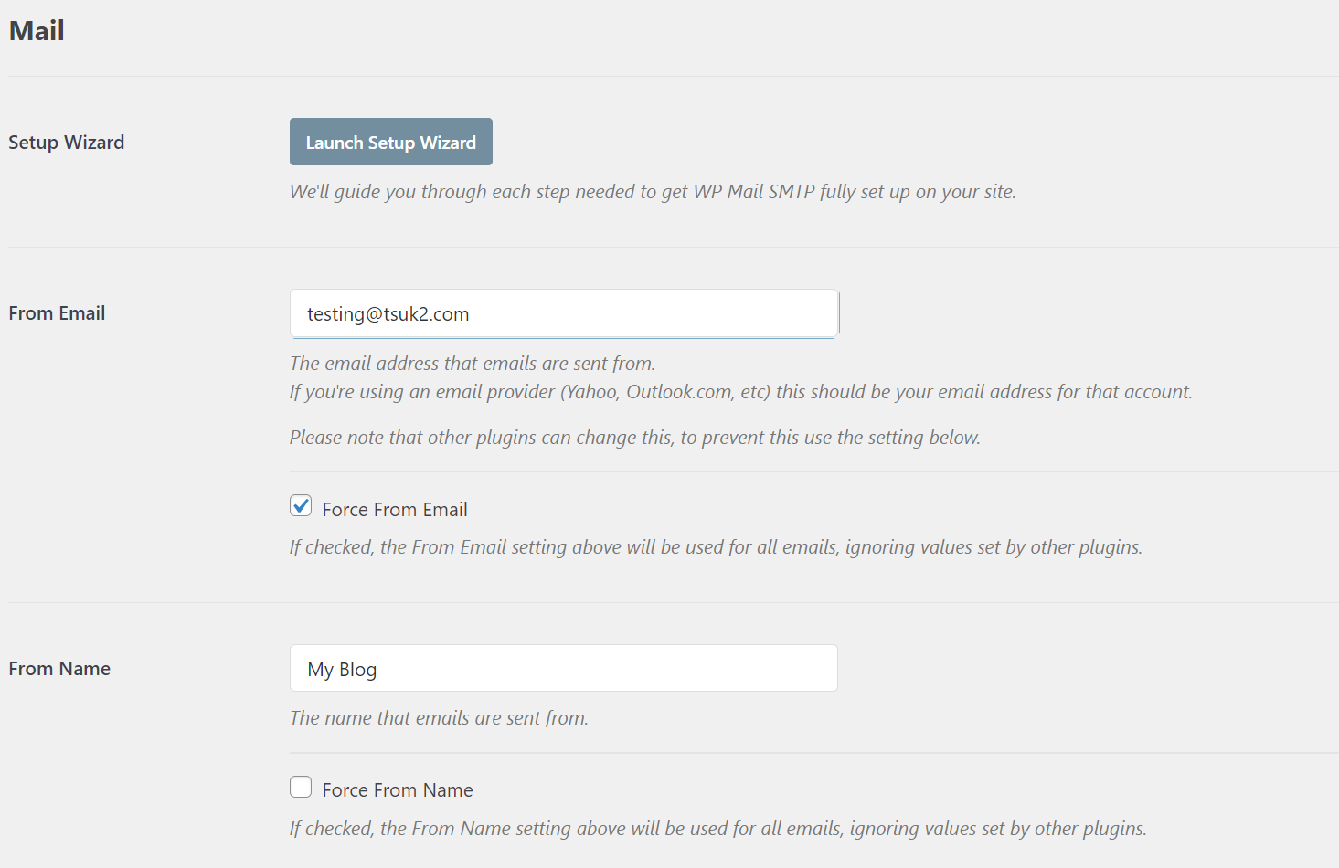This screenshot has width=1339, height=868.
Task: Enable the Force From Name checkbox
Action: (x=301, y=787)
